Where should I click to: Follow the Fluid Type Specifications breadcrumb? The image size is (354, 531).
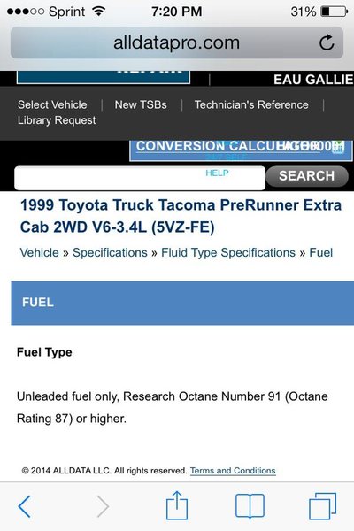point(228,252)
